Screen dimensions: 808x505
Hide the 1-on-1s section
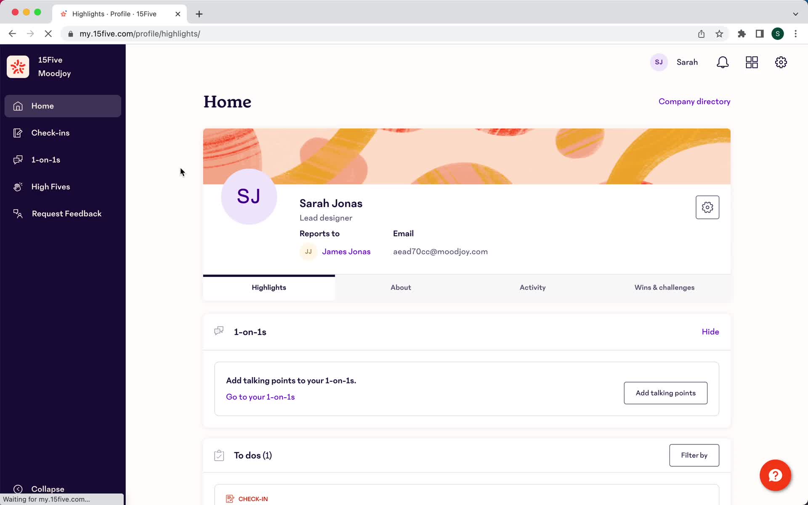tap(711, 332)
